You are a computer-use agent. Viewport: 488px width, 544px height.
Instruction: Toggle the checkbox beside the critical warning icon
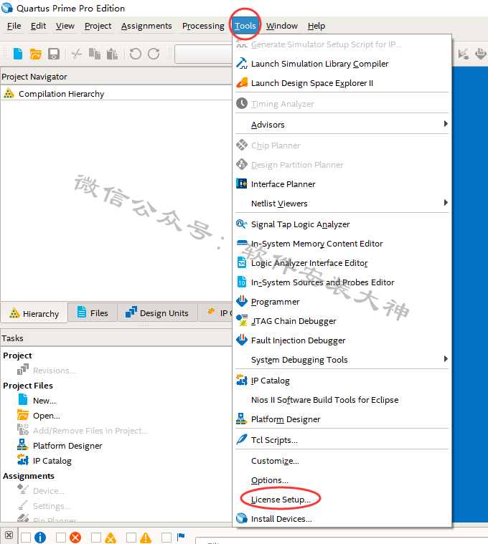96,538
